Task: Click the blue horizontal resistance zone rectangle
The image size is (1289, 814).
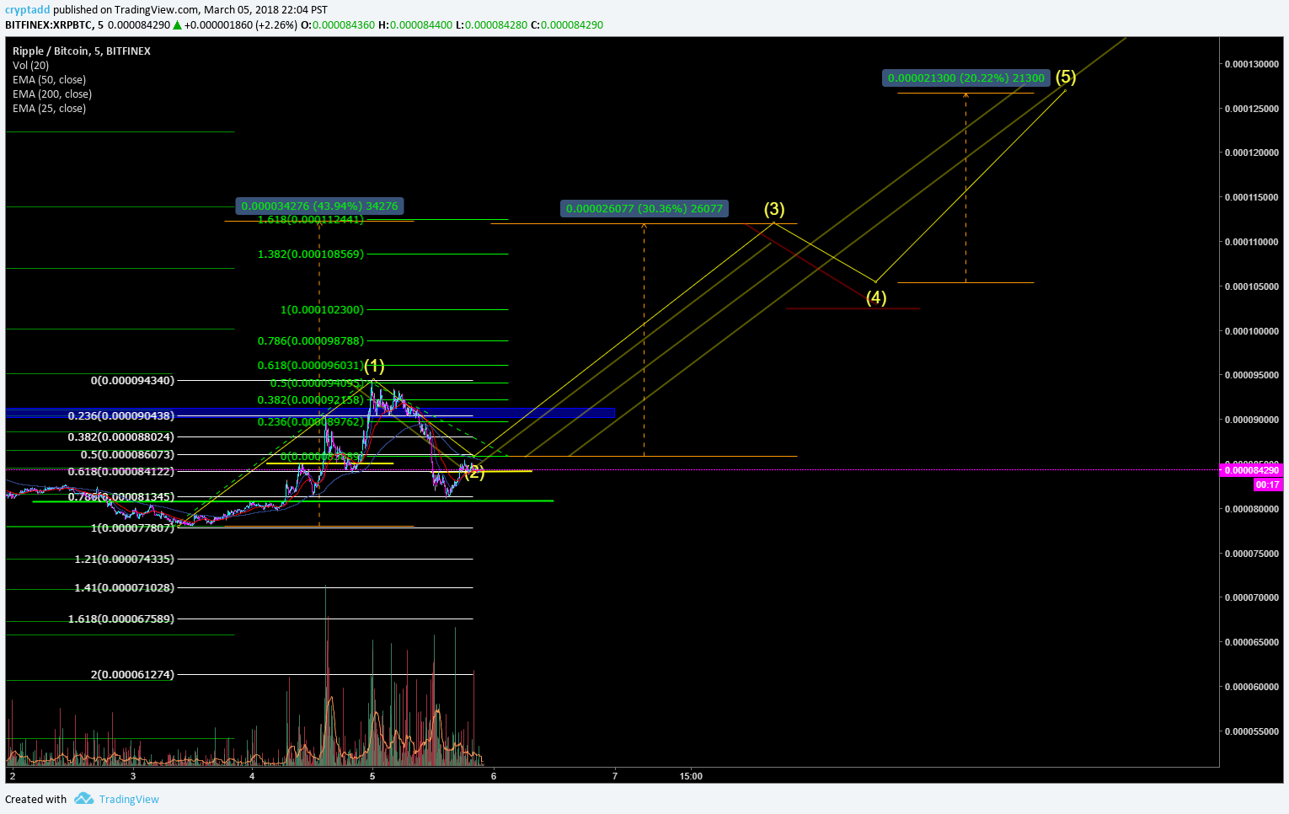Action: click(x=310, y=413)
